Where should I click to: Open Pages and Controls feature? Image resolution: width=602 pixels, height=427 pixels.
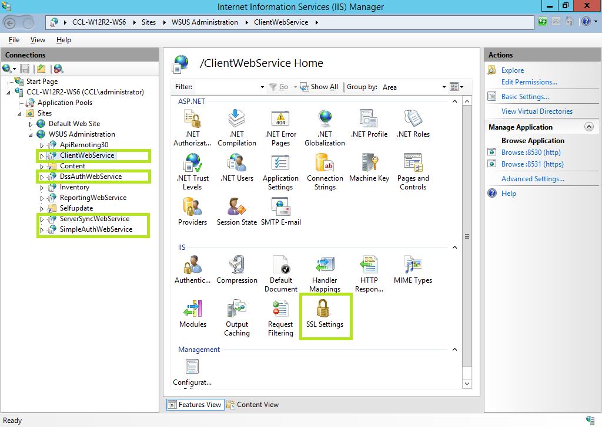pos(413,172)
